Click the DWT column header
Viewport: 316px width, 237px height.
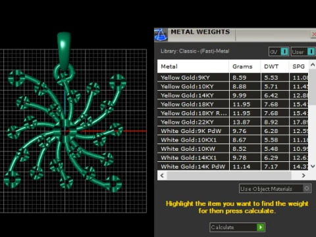pyautogui.click(x=275, y=66)
